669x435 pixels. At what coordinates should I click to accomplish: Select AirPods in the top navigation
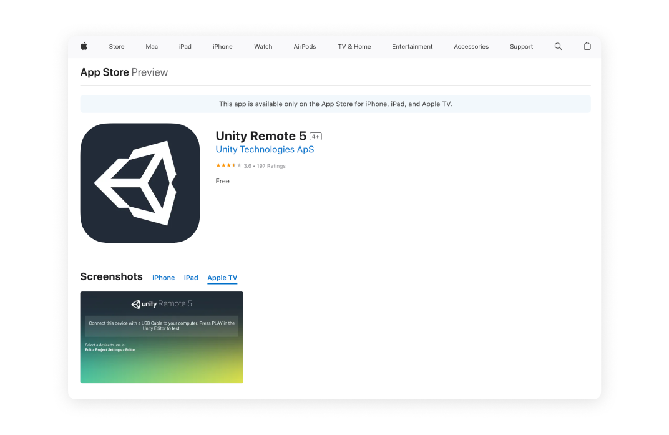[x=305, y=47]
